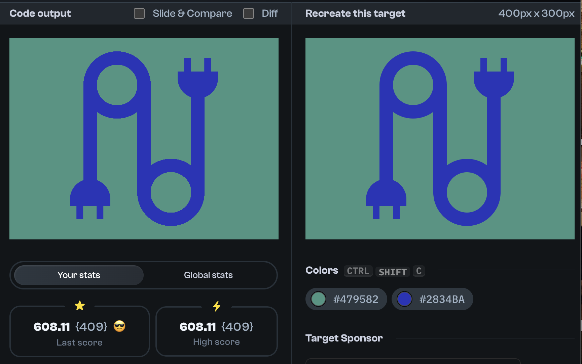This screenshot has width=582, height=364.
Task: Switch to the Global stats tab
Action: (x=208, y=275)
